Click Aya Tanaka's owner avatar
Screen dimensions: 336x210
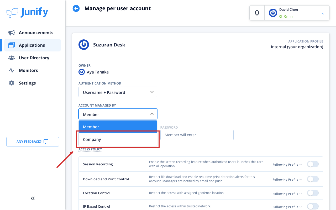pyautogui.click(x=82, y=72)
